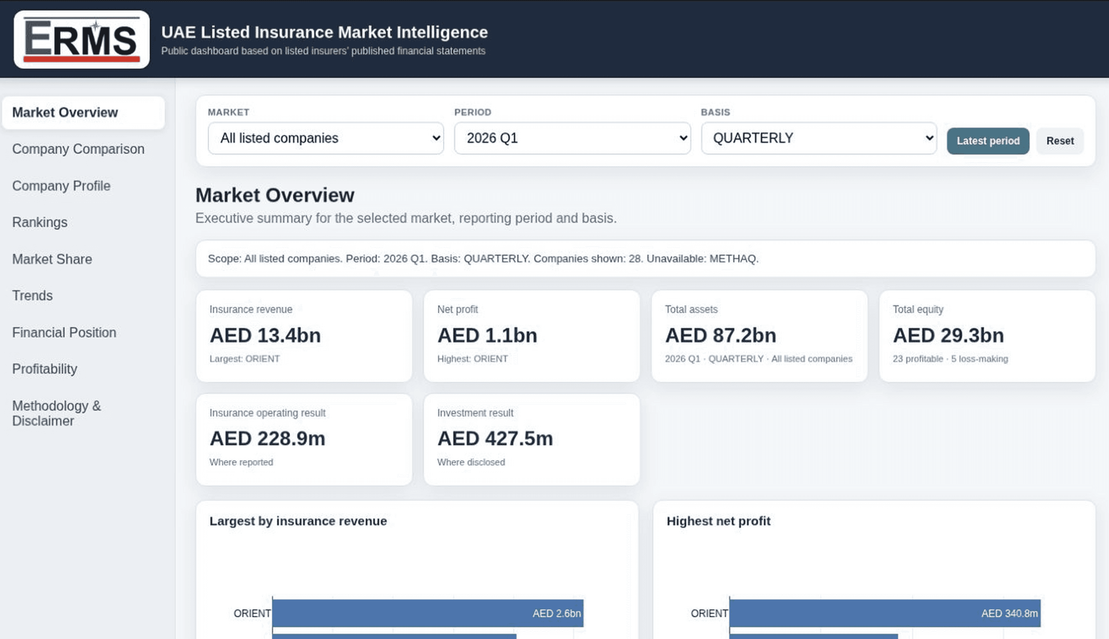Click the Highest net profit chart title

point(718,521)
